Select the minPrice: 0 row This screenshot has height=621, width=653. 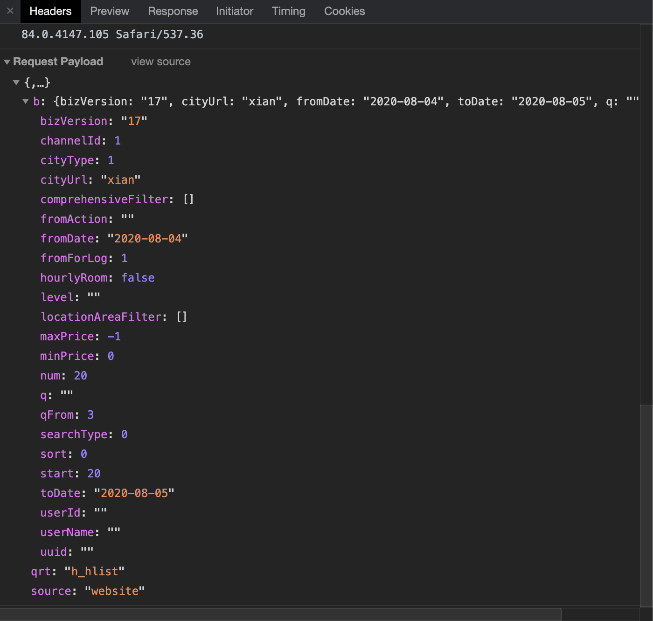click(x=77, y=356)
